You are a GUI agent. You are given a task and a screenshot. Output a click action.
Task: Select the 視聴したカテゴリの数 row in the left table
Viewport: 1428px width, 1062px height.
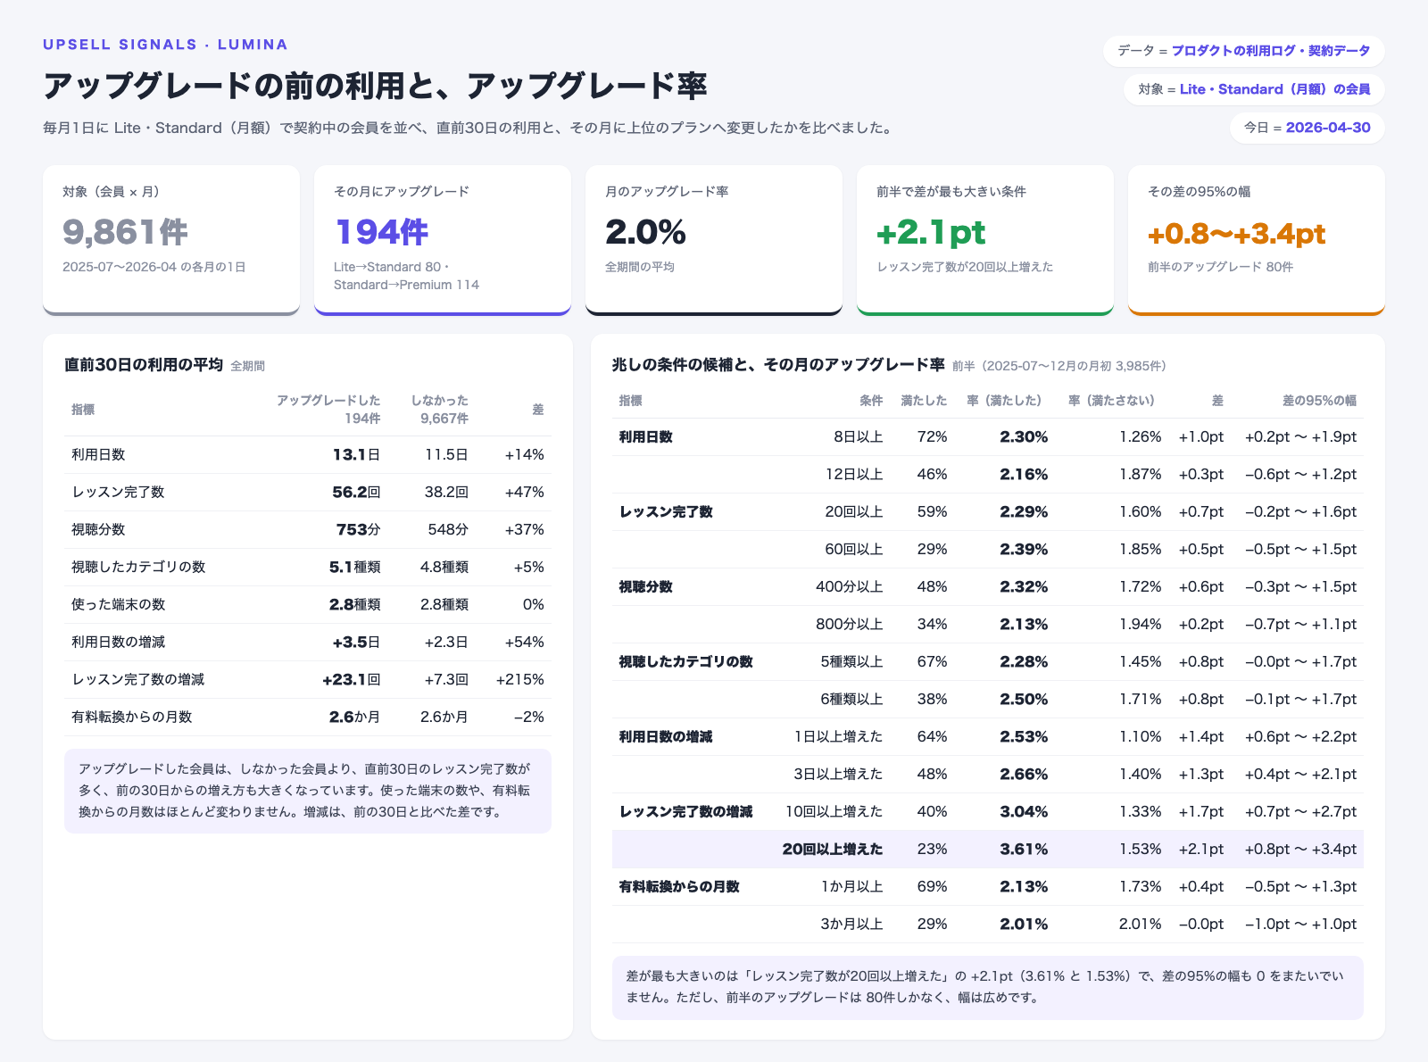click(308, 568)
